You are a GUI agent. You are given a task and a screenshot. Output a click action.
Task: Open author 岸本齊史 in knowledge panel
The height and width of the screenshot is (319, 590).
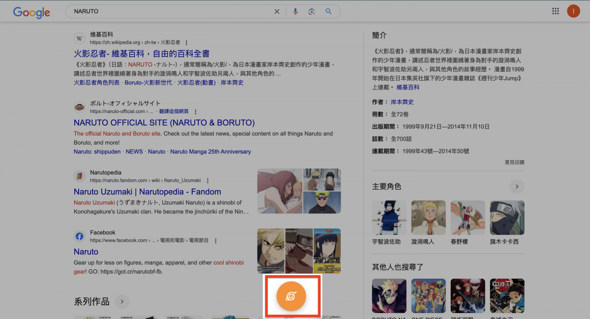pos(402,102)
